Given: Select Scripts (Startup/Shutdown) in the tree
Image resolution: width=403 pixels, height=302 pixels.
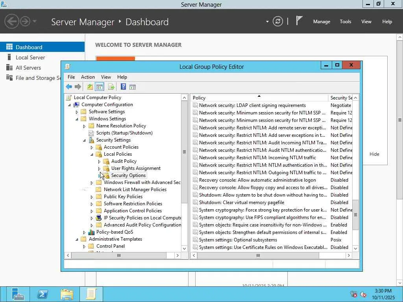Looking at the screenshot, I should tap(124, 133).
